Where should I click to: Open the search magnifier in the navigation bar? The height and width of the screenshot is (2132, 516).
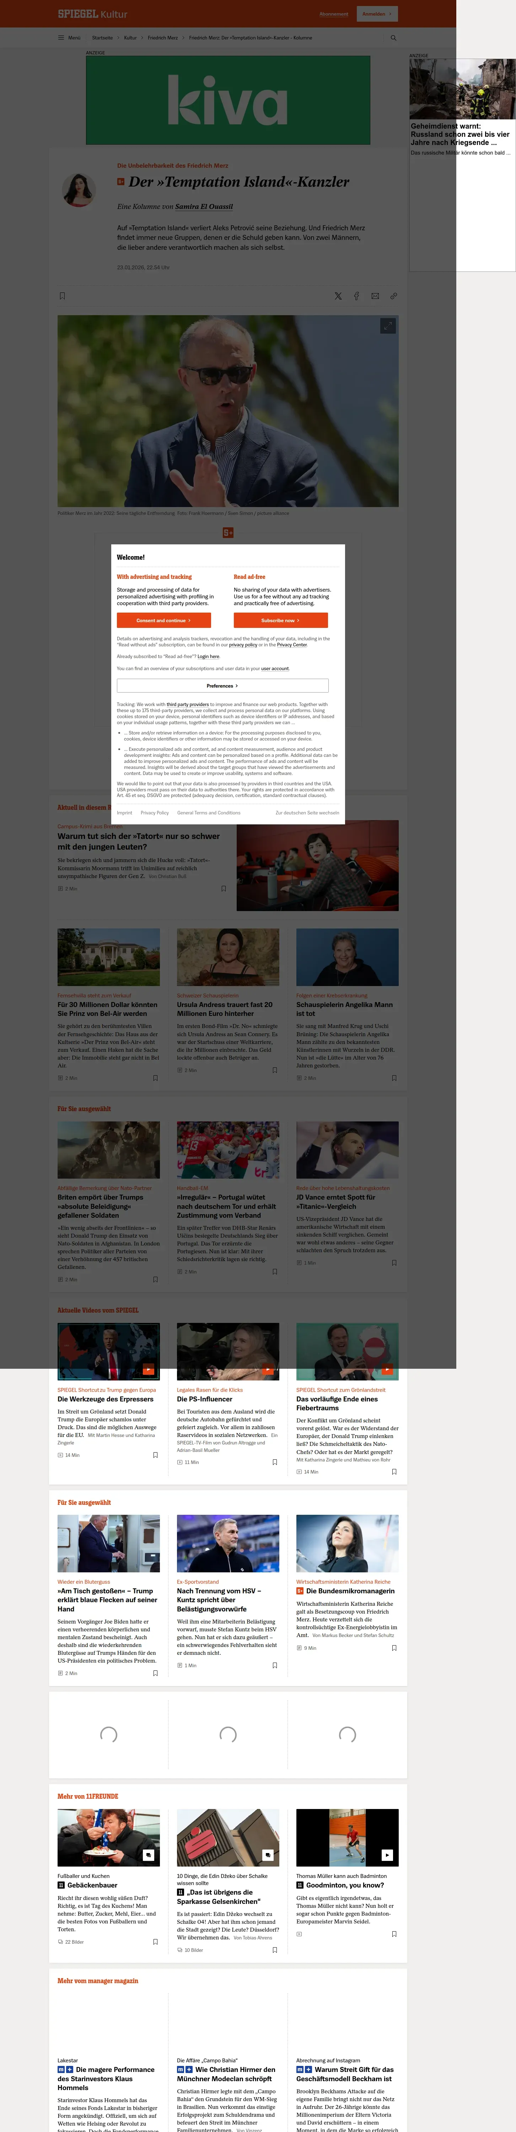(x=393, y=37)
